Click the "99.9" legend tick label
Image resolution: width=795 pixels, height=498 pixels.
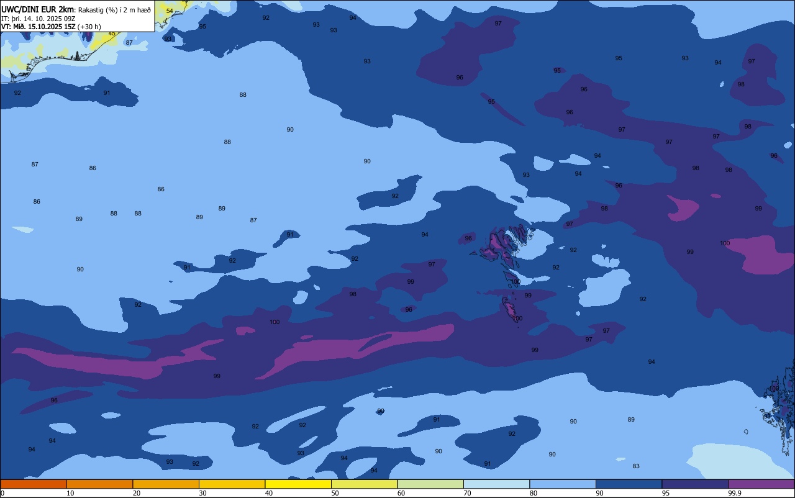(734, 493)
